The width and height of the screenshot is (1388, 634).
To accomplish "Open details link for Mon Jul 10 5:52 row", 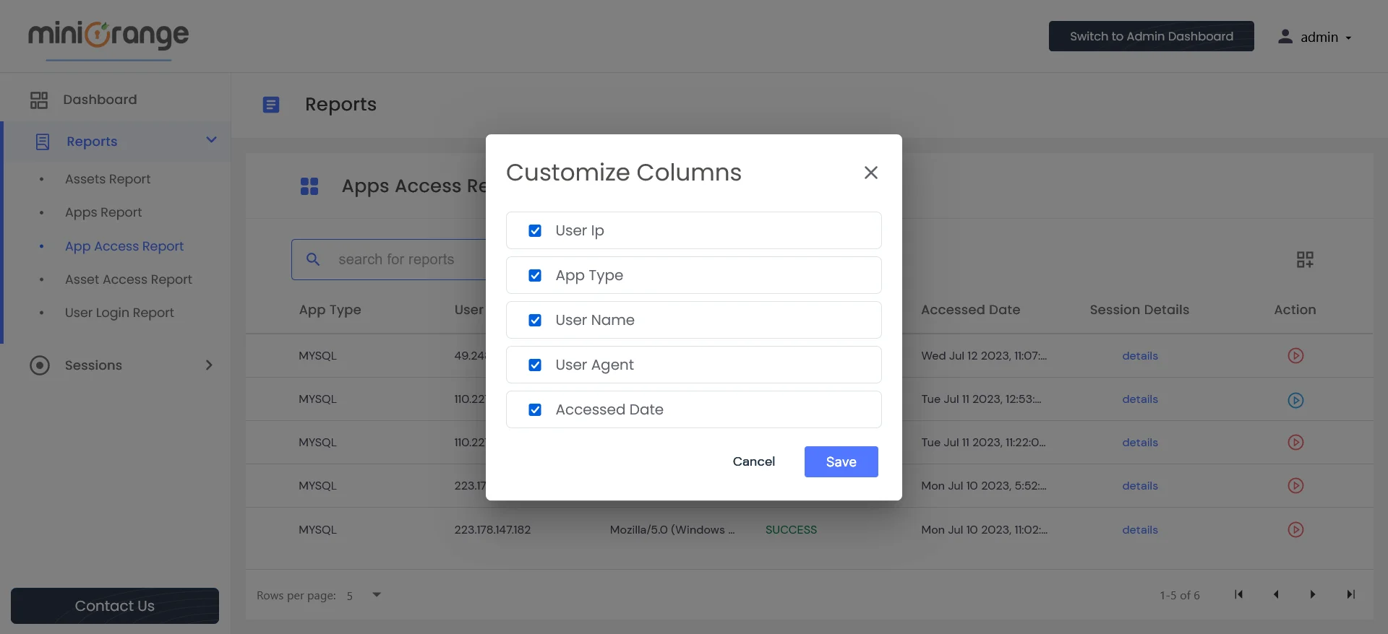I will click(1140, 486).
